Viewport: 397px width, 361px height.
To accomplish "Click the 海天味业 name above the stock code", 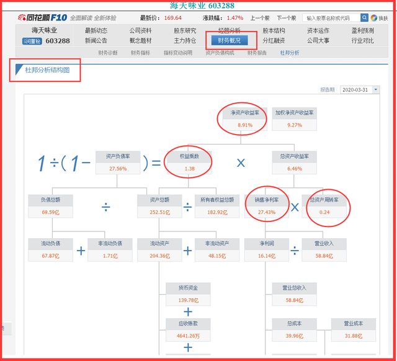I will click(x=44, y=30).
